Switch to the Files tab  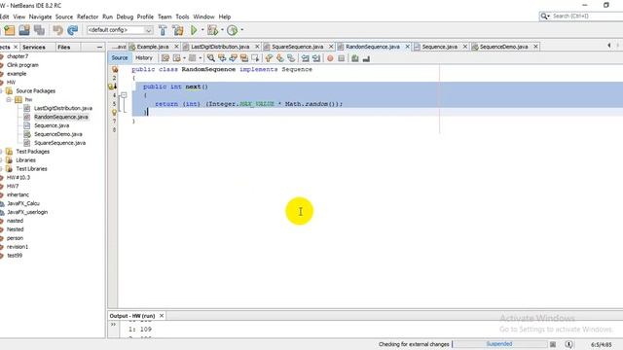(64, 47)
